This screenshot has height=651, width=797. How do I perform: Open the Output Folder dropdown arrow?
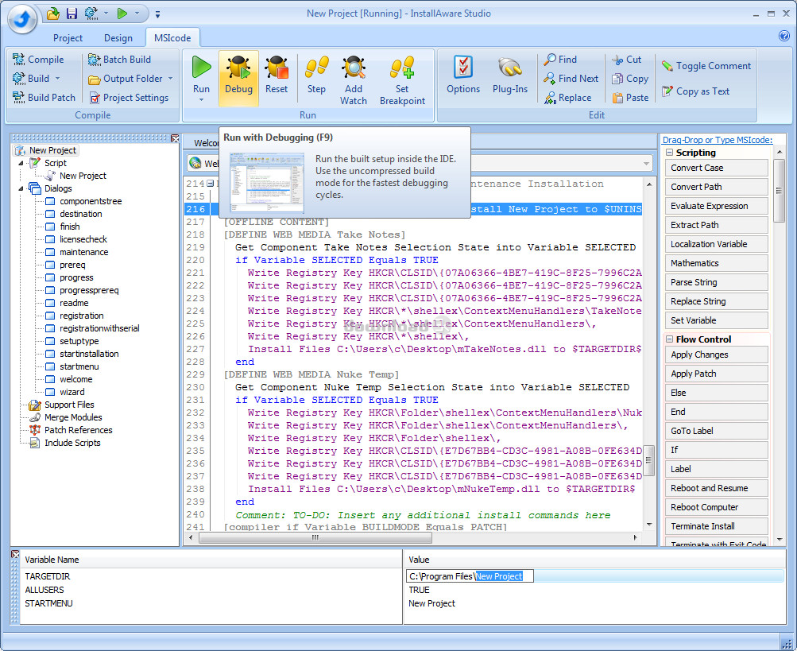(x=170, y=79)
